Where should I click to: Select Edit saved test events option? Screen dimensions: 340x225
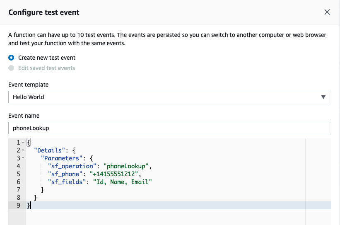(11, 68)
